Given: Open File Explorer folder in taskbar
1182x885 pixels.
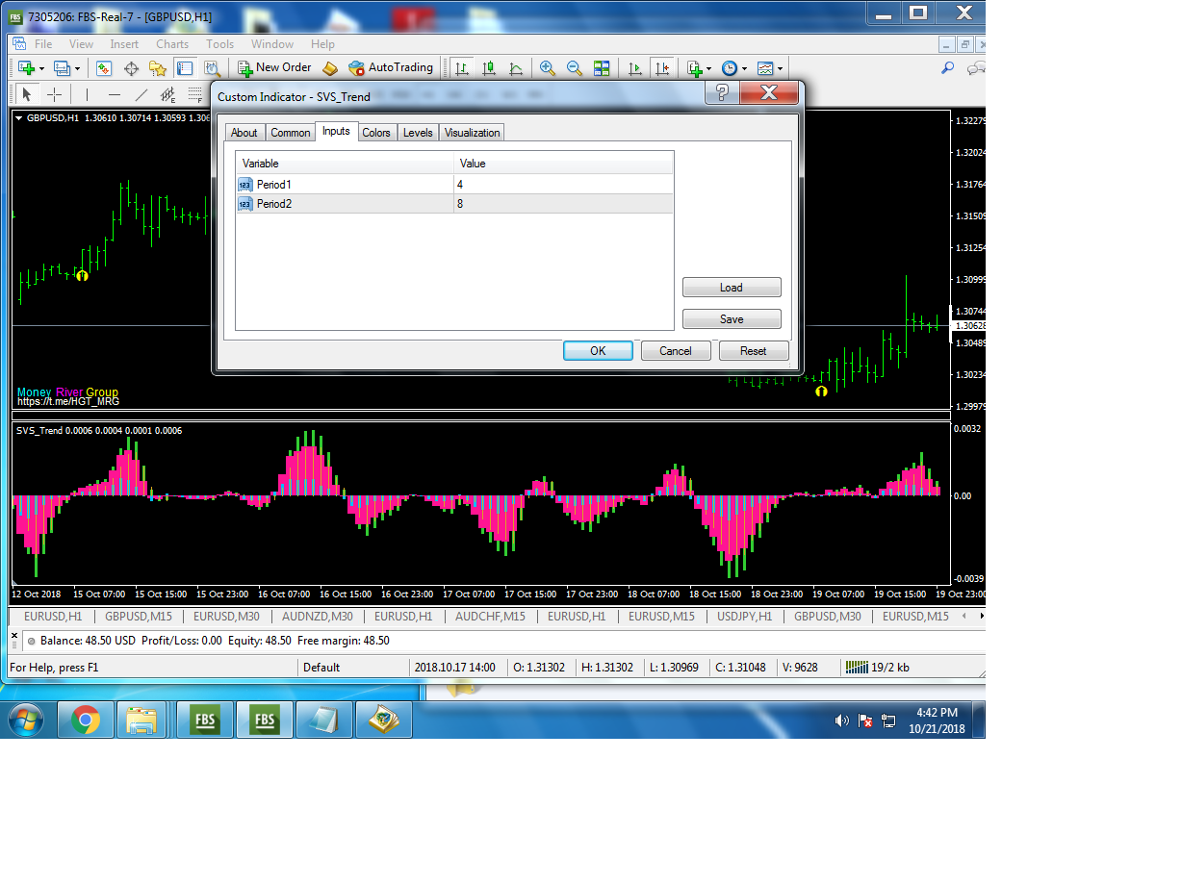Looking at the screenshot, I should click(142, 720).
